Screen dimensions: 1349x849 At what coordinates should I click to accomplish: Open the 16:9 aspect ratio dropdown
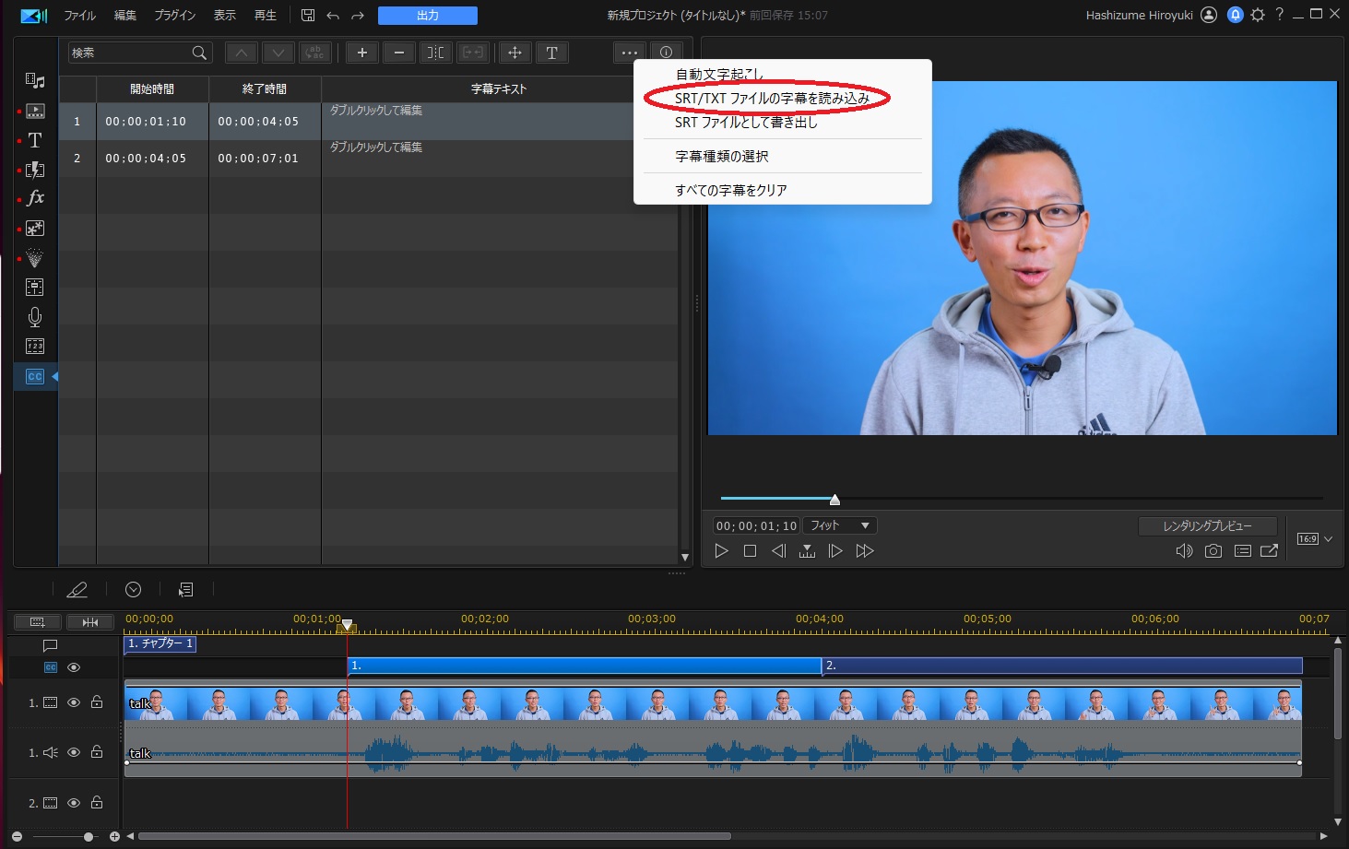(x=1315, y=539)
